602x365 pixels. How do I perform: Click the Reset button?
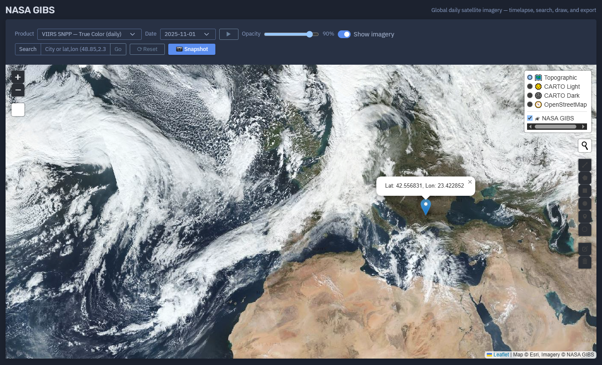click(147, 49)
